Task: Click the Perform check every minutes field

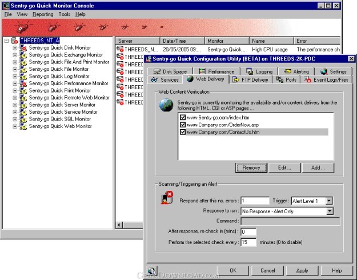Action: pos(248,242)
